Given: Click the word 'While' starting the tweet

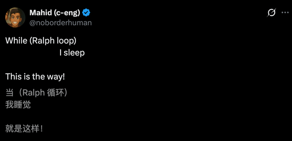Looking at the screenshot, I should coord(16,41).
